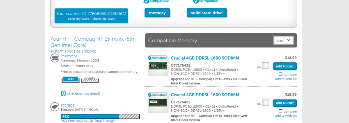Click 'save my scan' link
349x123 pixels.
[78, 19]
